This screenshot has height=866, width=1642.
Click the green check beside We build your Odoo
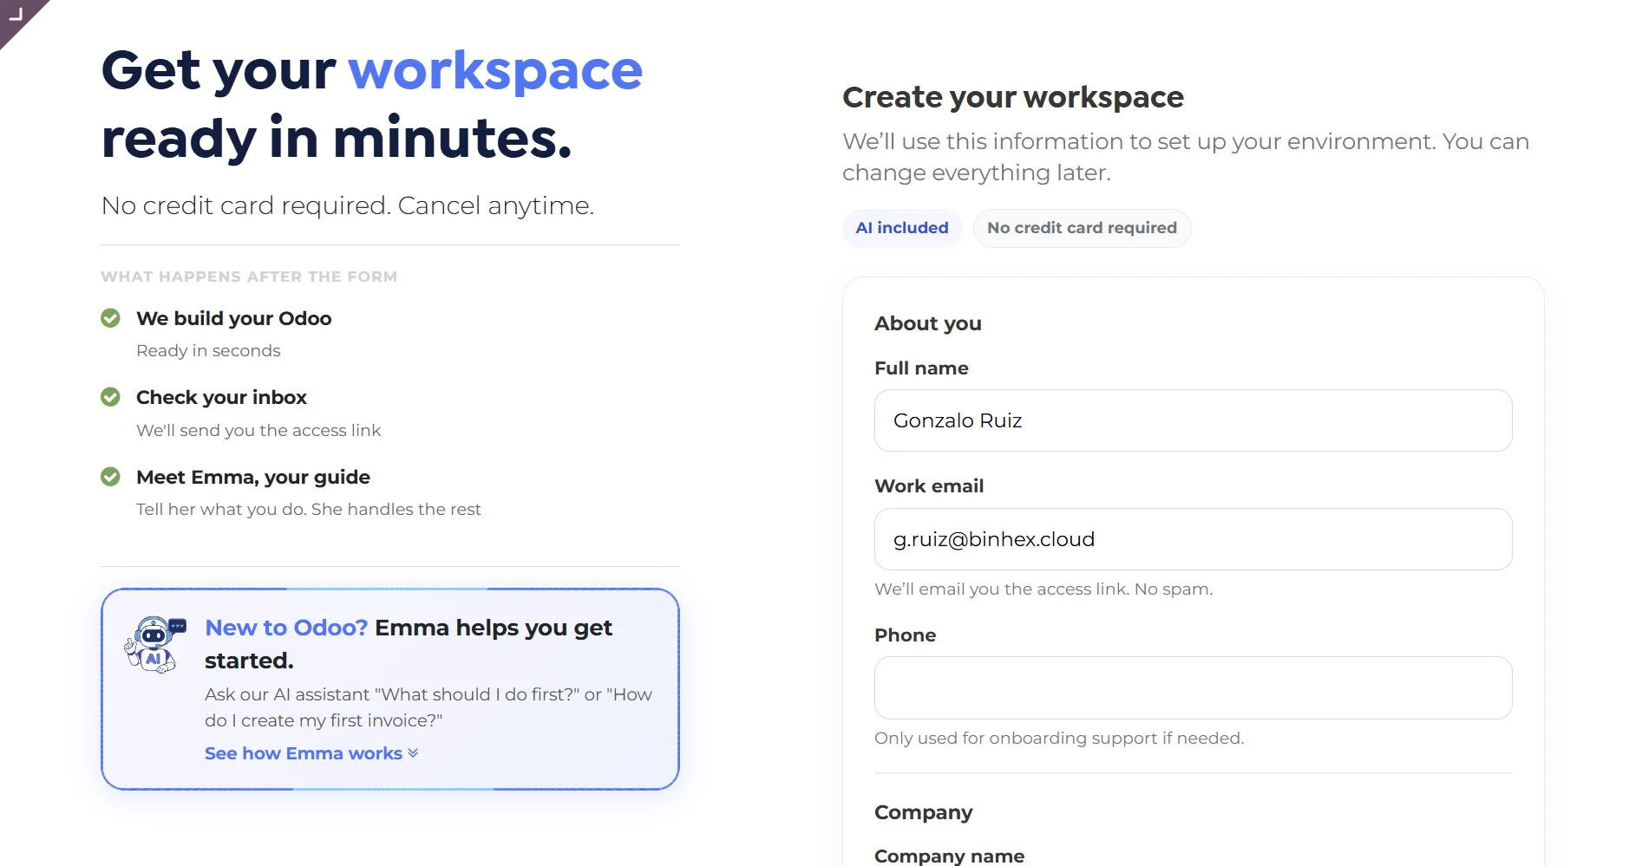point(110,318)
